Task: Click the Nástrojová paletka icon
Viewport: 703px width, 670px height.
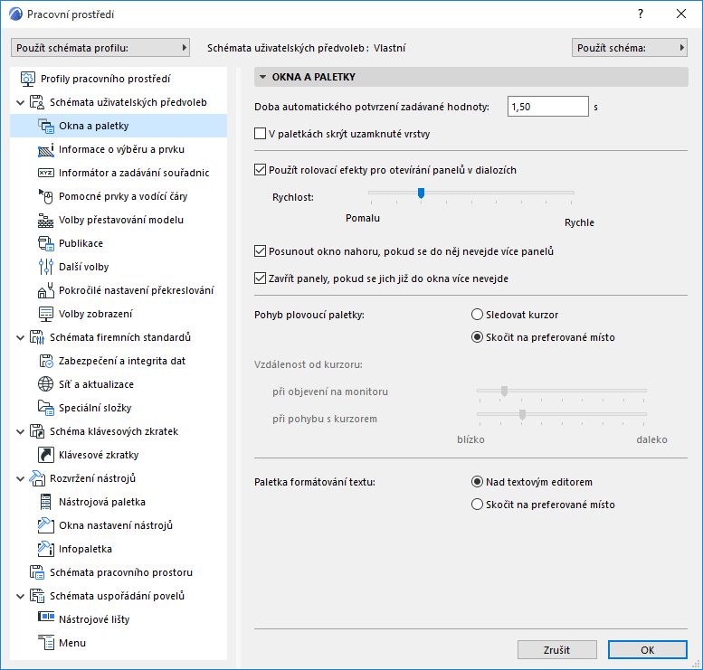Action: pos(46,502)
